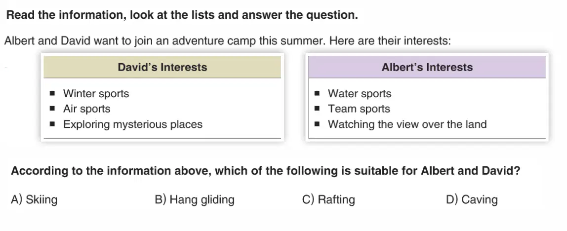Pick answer option C) Rafting

tap(328, 199)
